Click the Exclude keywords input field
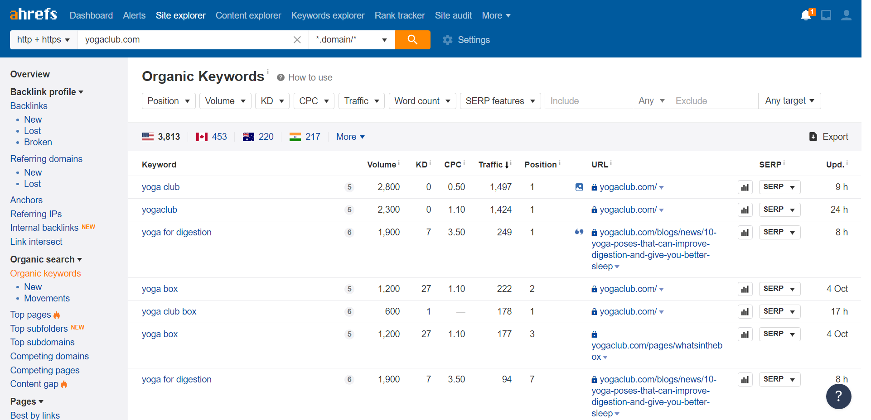The width and height of the screenshot is (871, 420). (714, 101)
